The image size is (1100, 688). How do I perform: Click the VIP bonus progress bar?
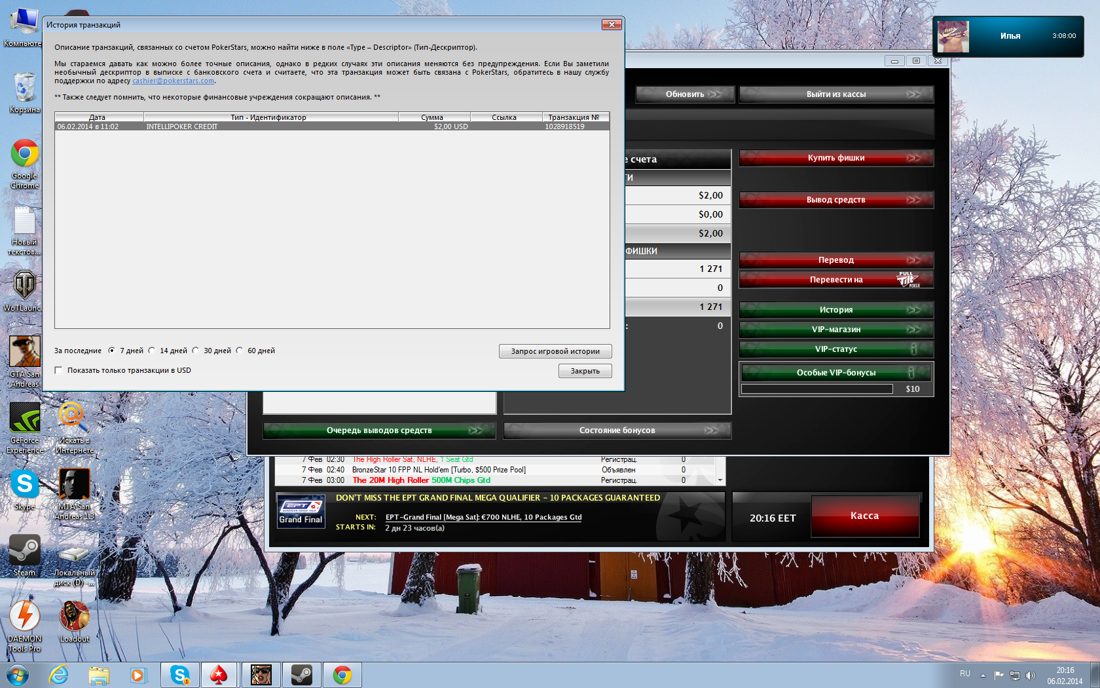[816, 389]
